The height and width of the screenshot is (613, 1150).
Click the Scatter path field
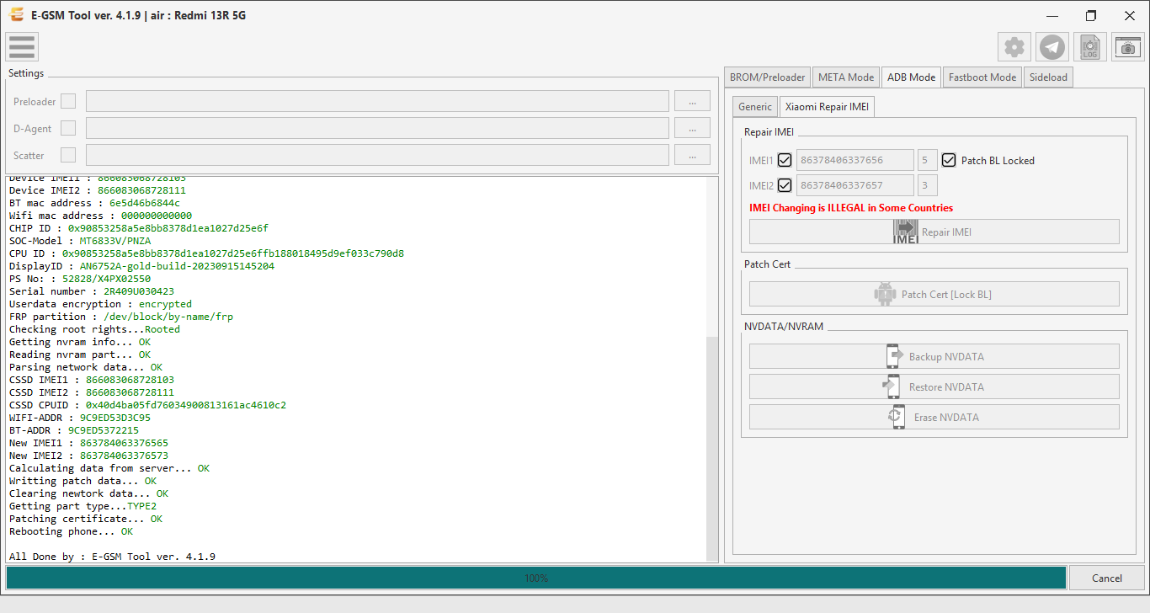point(377,155)
